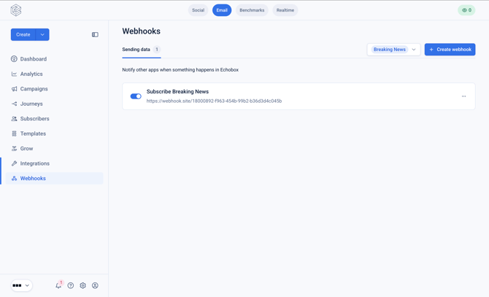Open the workspace switcher dropdown at bottom left

point(21,285)
